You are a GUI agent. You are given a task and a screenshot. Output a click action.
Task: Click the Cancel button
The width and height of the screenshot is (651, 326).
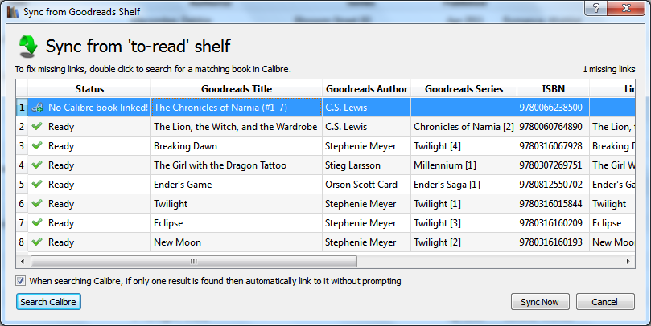pos(605,302)
